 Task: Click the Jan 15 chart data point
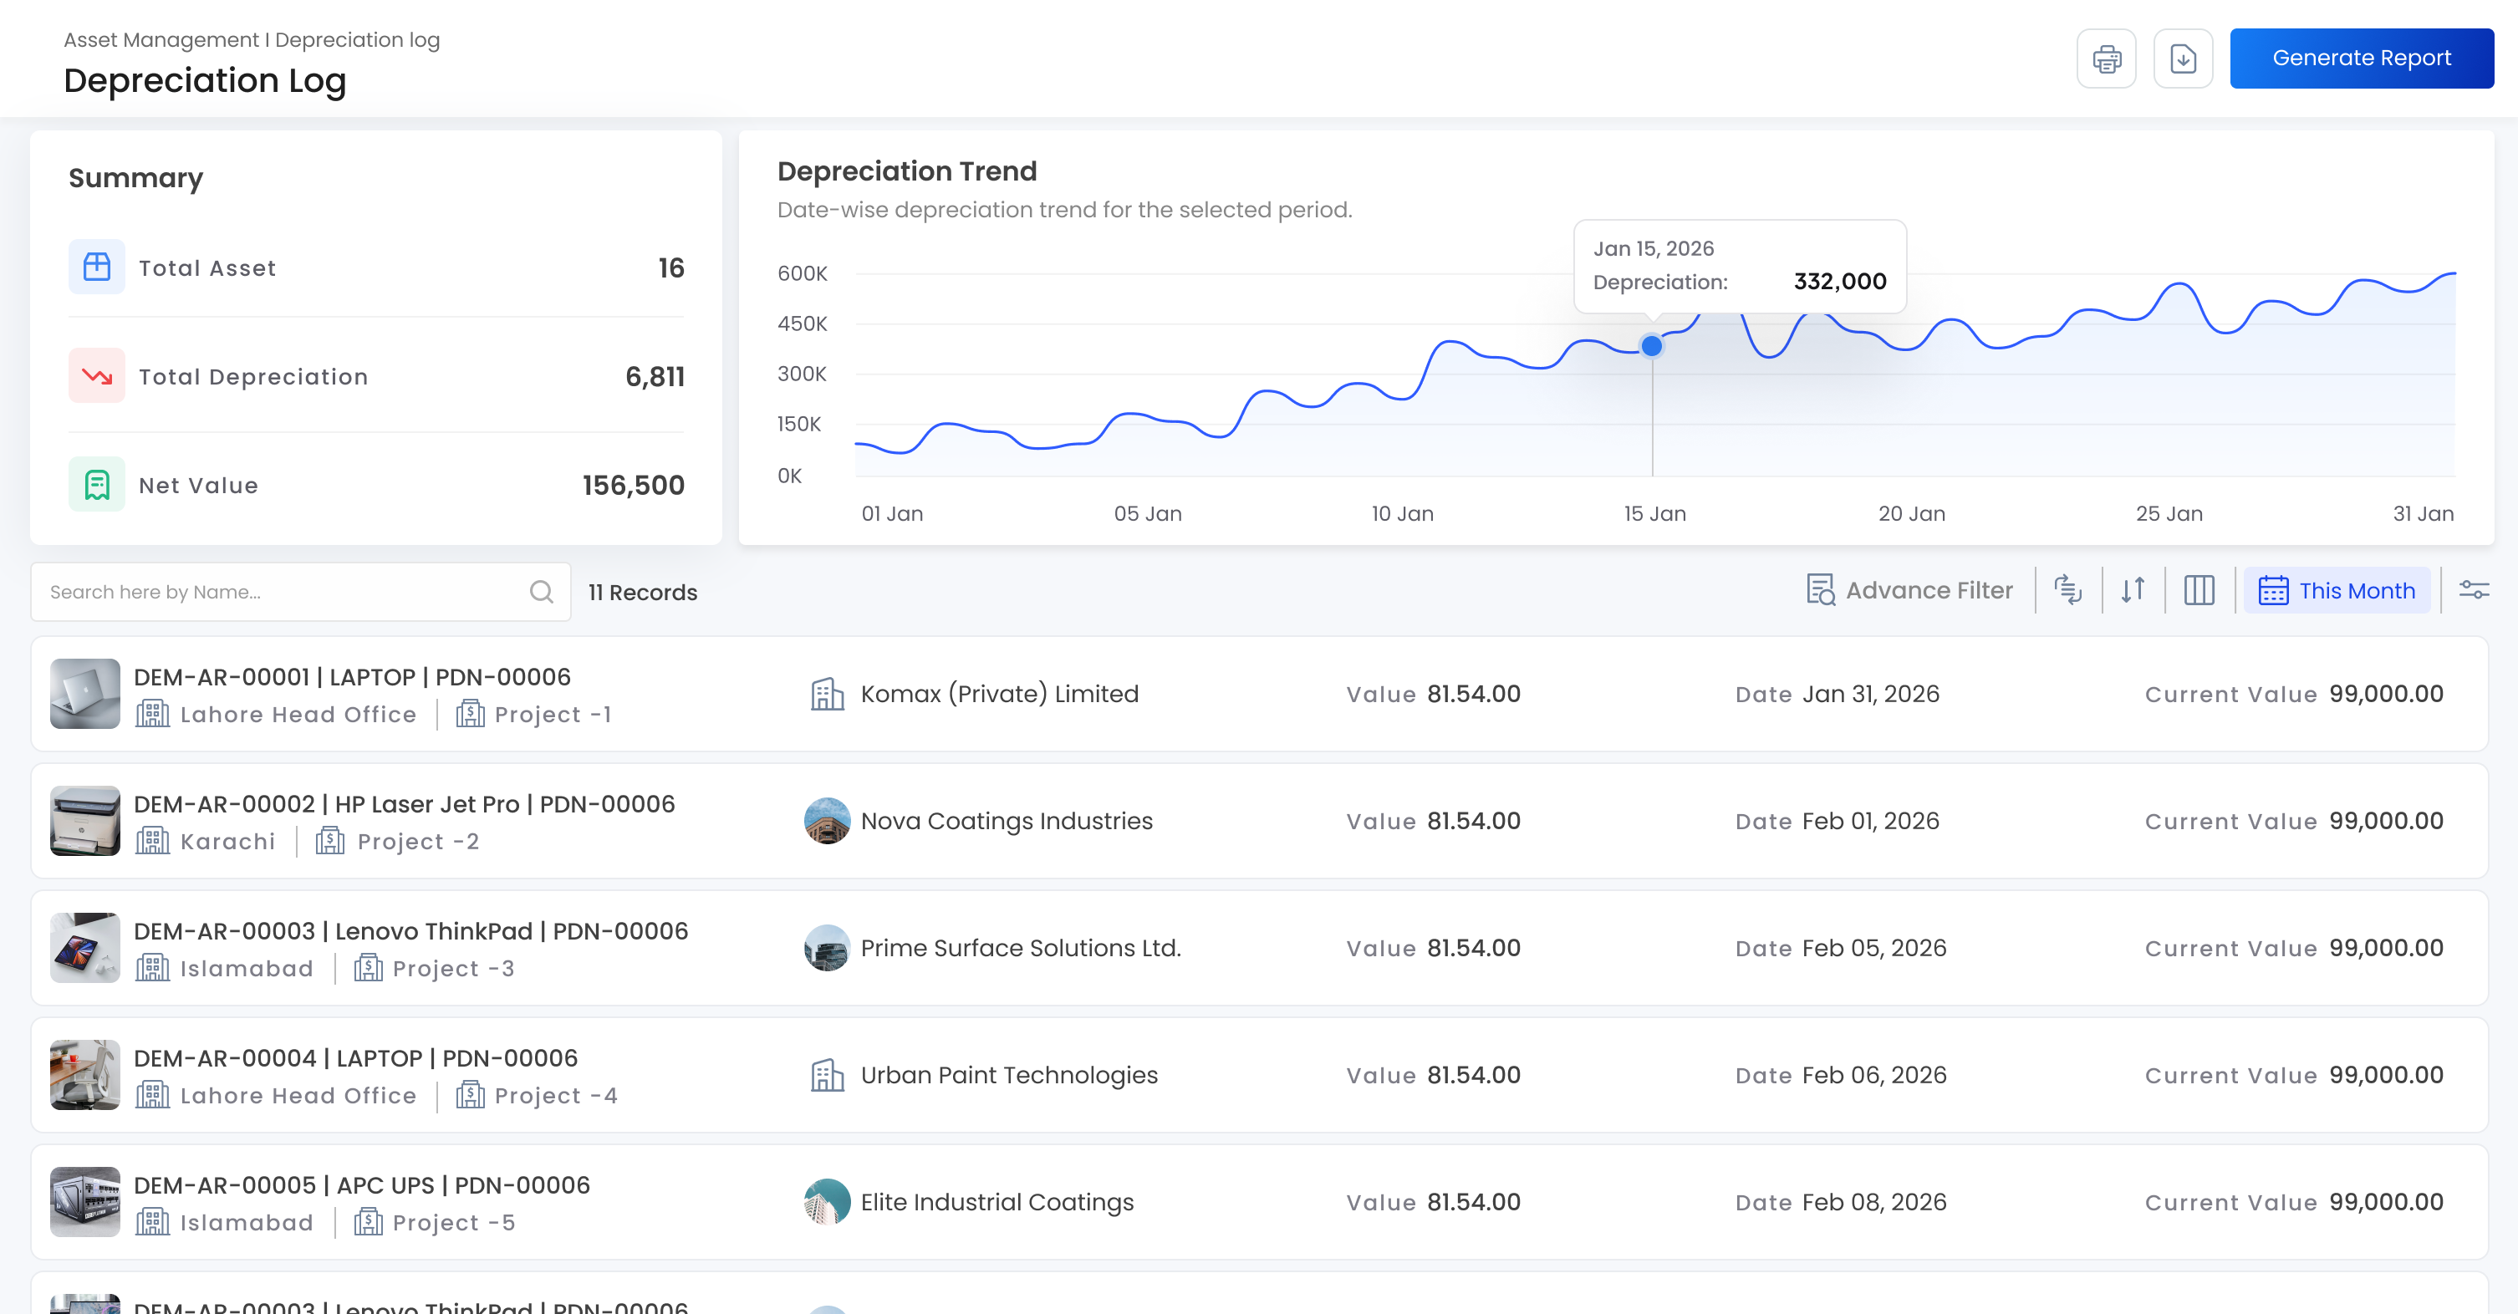click(1651, 346)
